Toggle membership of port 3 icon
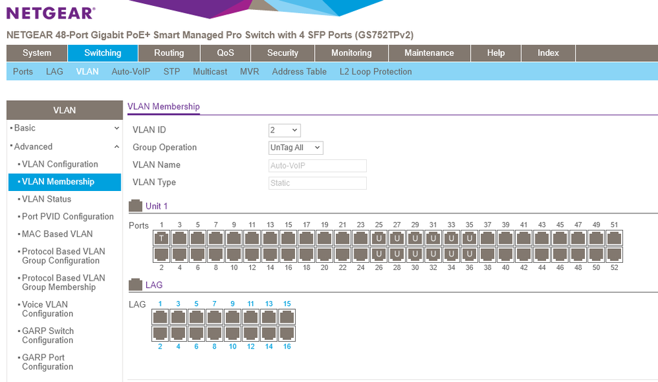The image size is (658, 382). coord(180,238)
